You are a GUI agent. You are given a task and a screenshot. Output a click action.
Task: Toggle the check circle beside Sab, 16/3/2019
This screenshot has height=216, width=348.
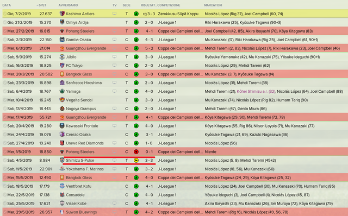(5, 66)
